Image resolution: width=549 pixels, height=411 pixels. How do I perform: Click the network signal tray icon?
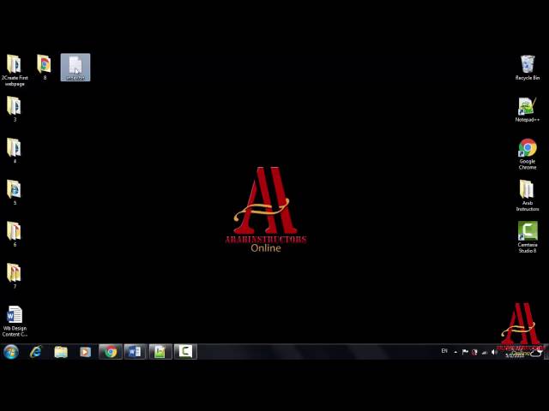pos(485,352)
